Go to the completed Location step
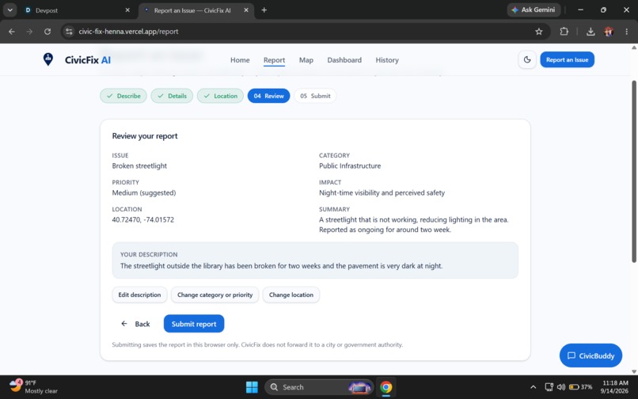Viewport: 638px width, 399px height. 220,96
